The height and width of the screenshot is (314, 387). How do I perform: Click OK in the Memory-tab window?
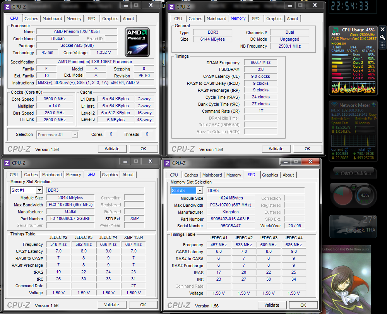[308, 149]
